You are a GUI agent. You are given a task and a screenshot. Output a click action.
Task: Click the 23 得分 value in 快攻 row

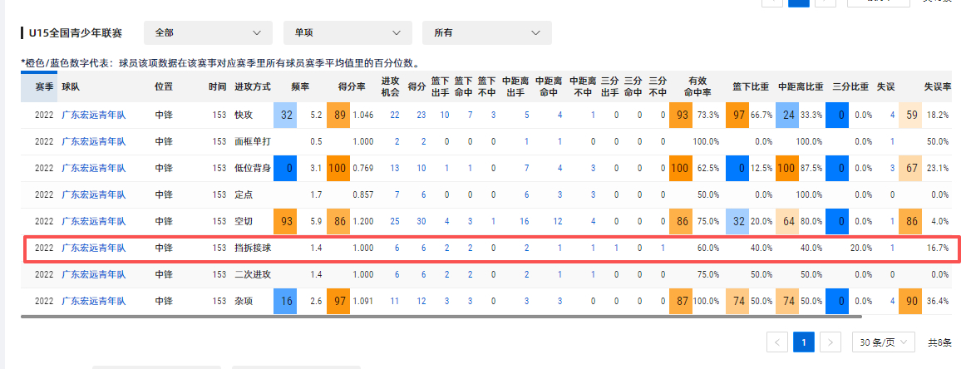point(421,116)
